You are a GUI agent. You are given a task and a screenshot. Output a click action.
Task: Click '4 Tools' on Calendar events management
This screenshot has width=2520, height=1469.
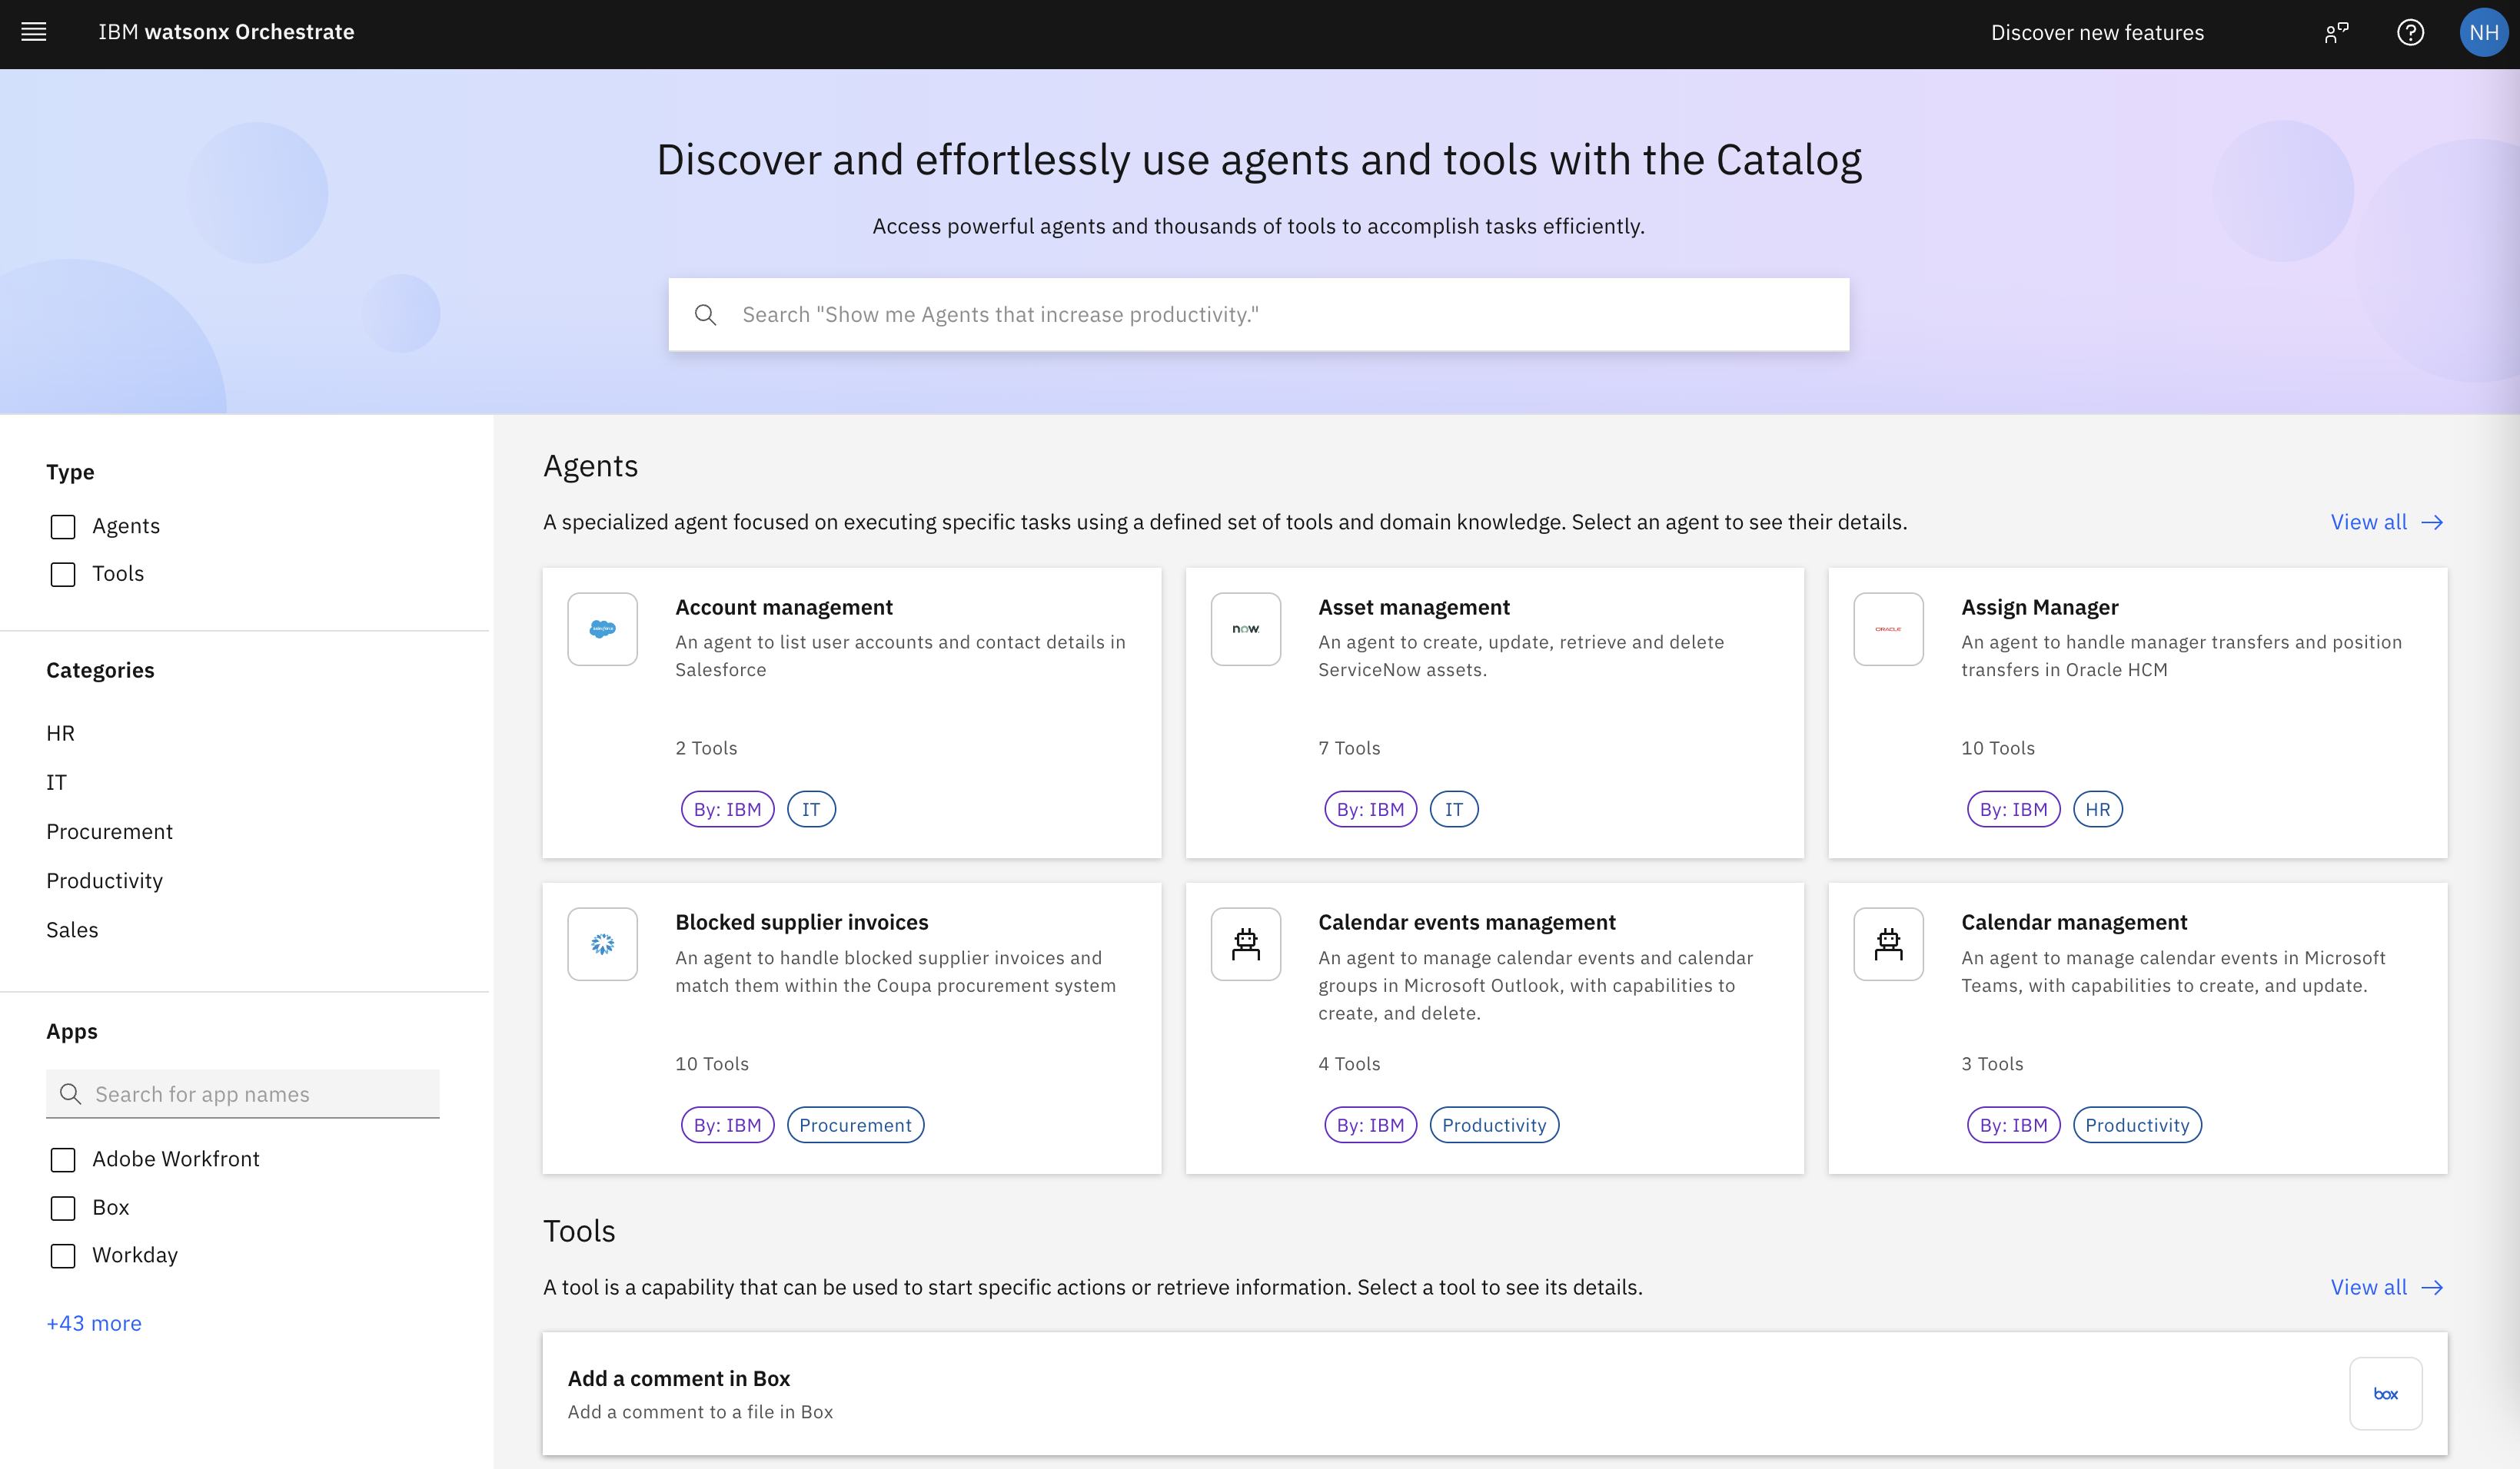point(1349,1064)
